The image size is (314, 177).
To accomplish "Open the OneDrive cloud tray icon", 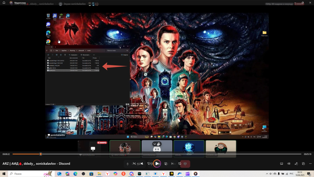I will tap(275, 174).
